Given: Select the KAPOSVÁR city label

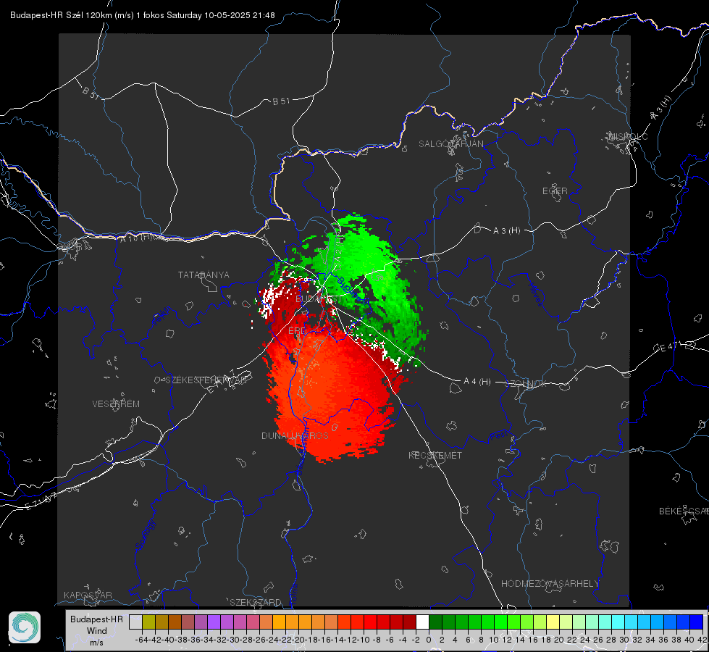Looking at the screenshot, I should pyautogui.click(x=88, y=595).
